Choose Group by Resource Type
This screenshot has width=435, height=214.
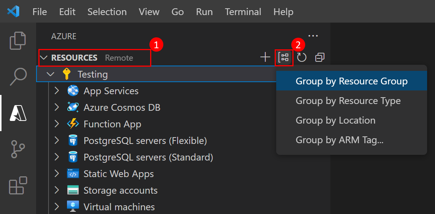coord(348,101)
